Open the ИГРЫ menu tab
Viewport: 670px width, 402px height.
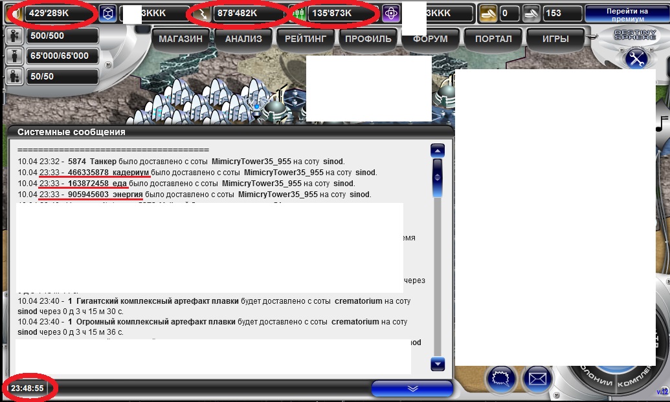click(555, 39)
